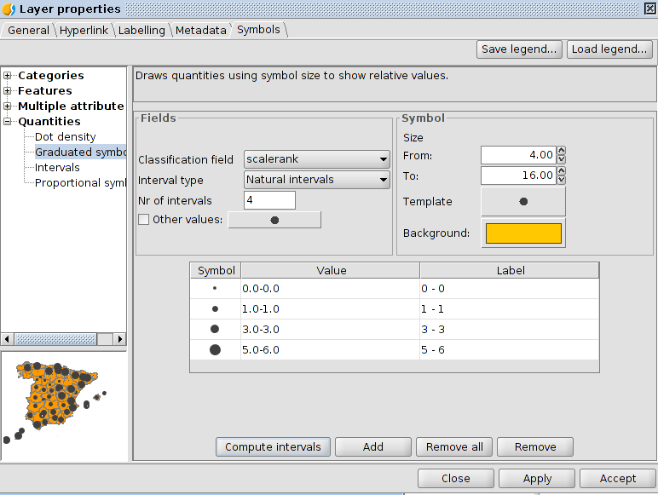The height and width of the screenshot is (495, 658).
Task: Click the Save legend button
Action: 519,49
